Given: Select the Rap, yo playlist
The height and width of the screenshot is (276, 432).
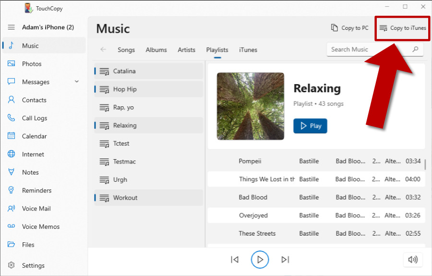Looking at the screenshot, I should pyautogui.click(x=148, y=107).
